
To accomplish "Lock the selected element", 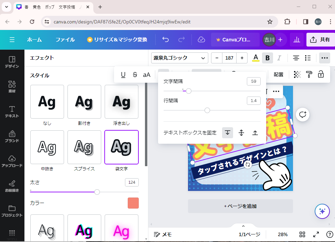I will click(x=321, y=74).
